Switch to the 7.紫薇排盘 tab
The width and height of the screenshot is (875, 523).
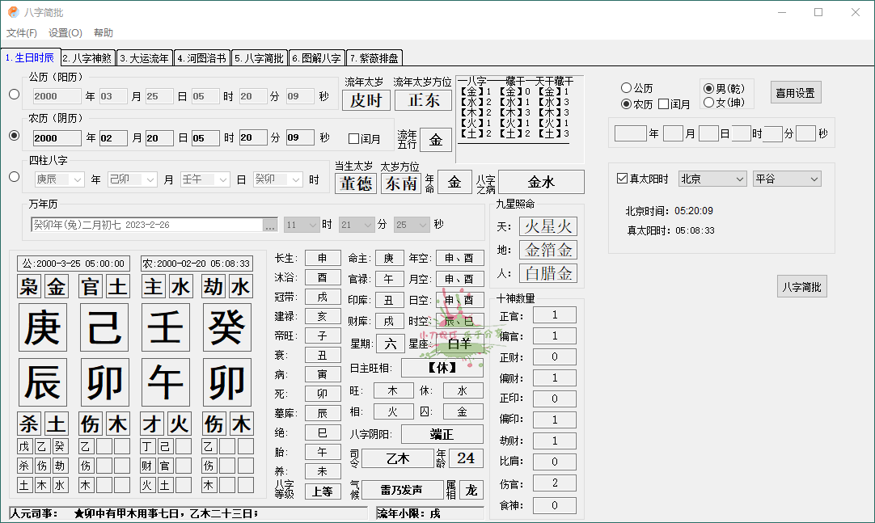[x=374, y=58]
